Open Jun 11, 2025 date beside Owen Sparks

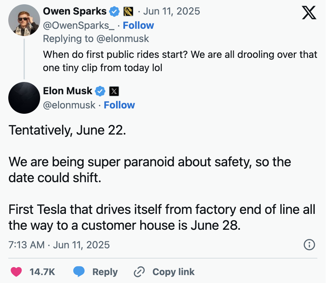click(x=172, y=12)
